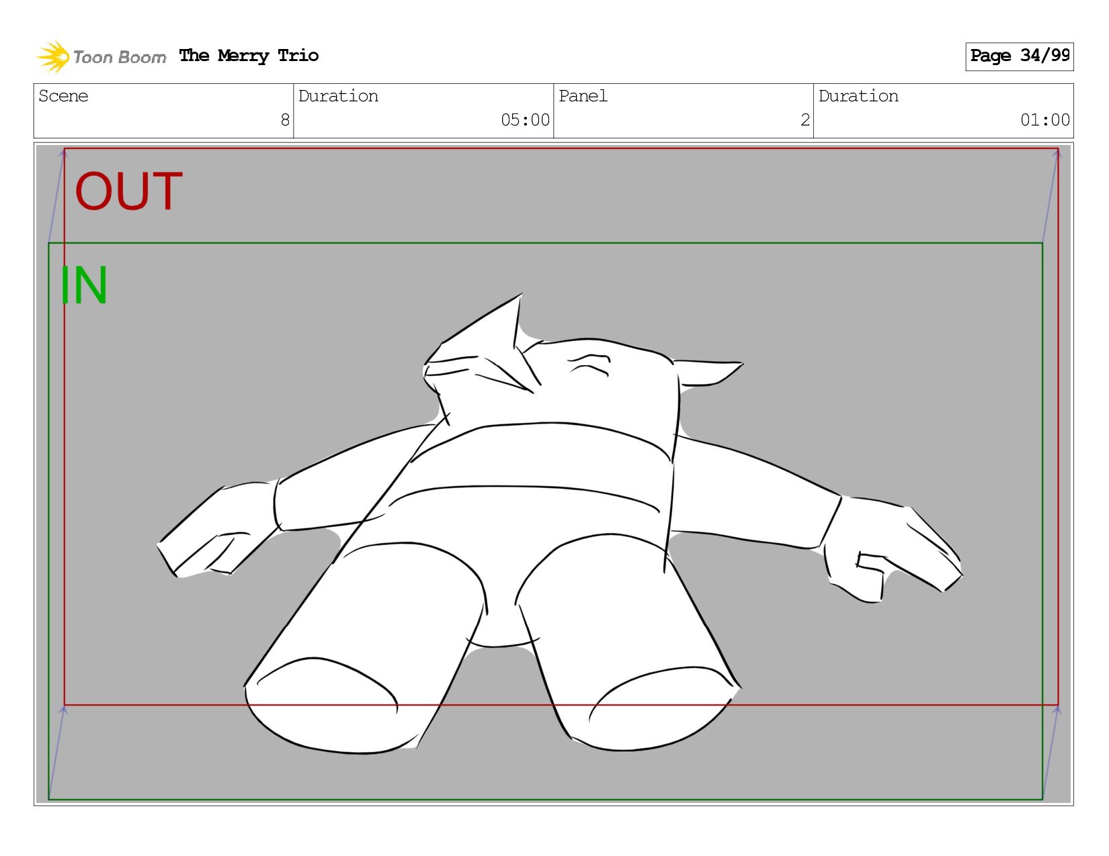
Task: Select panel number value '2'
Action: pos(805,120)
